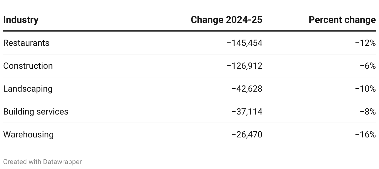Select the Landscaping row label
Viewport: 379px width, 169px height.
28,89
